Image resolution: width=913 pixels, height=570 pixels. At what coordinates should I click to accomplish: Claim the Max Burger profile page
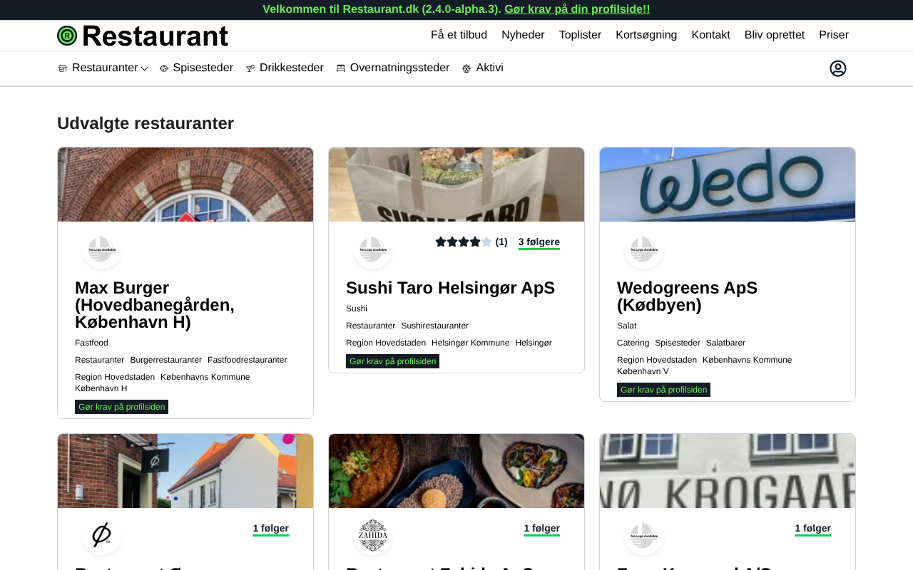click(121, 407)
